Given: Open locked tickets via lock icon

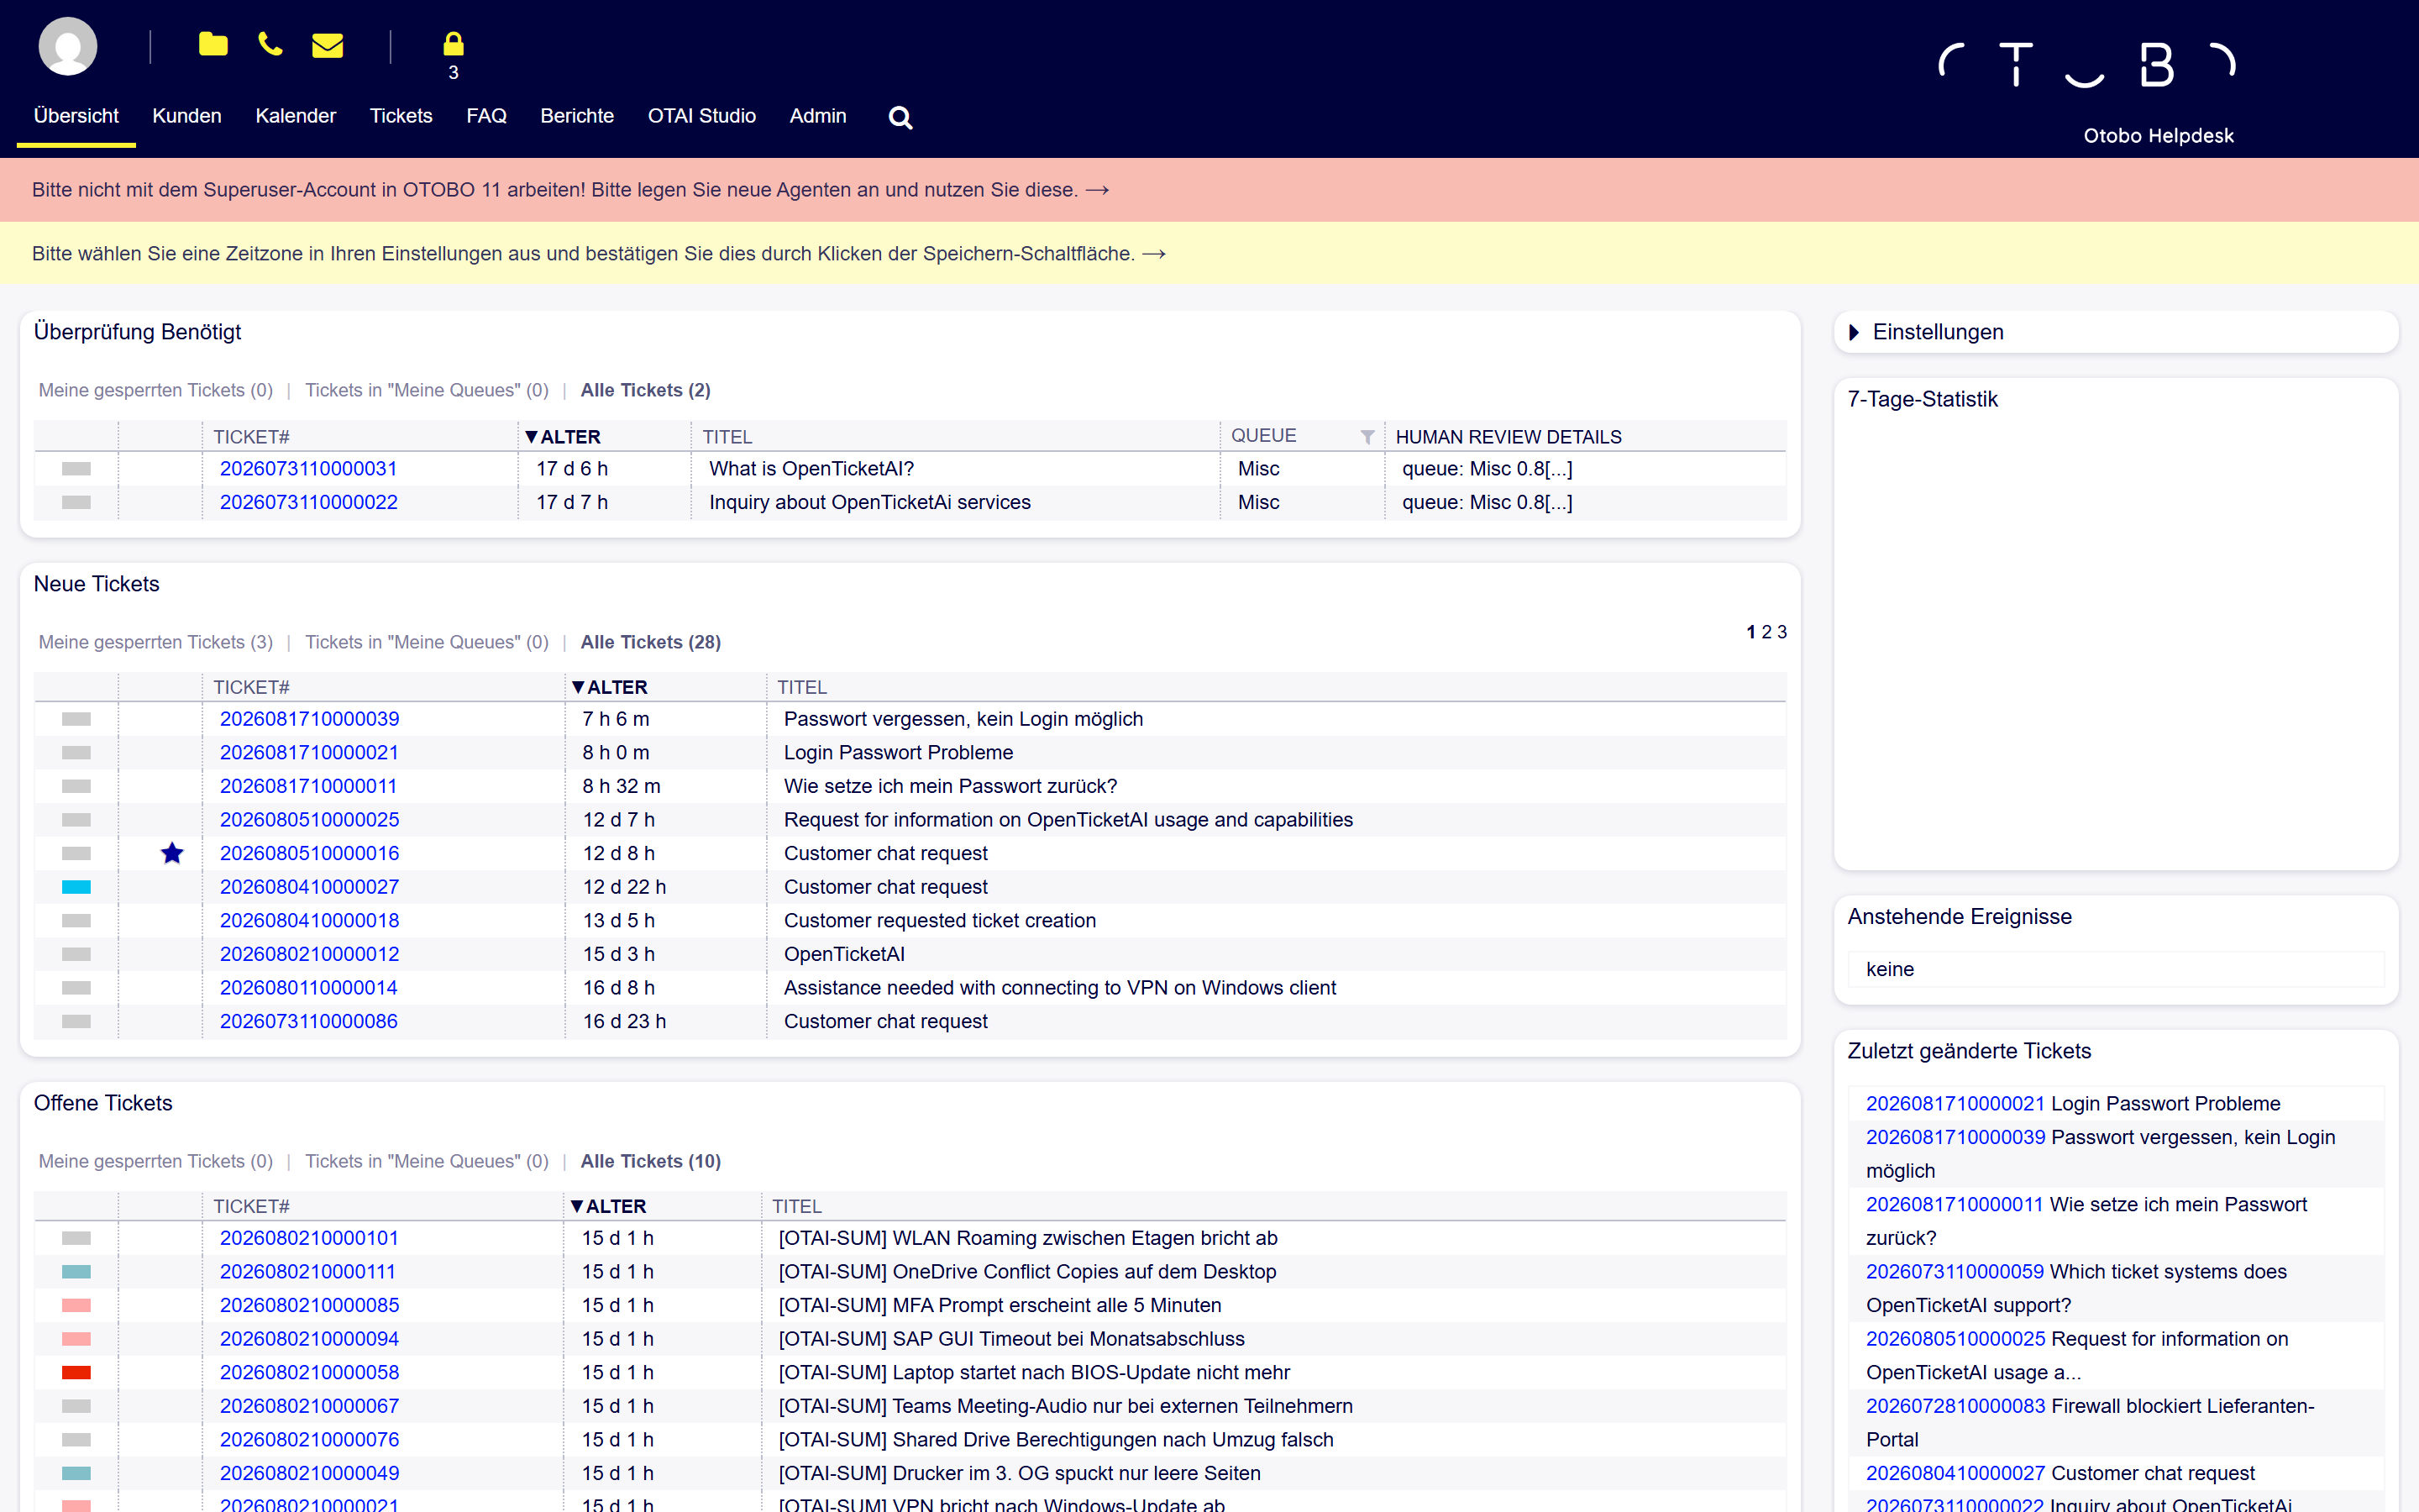Looking at the screenshot, I should [x=453, y=44].
